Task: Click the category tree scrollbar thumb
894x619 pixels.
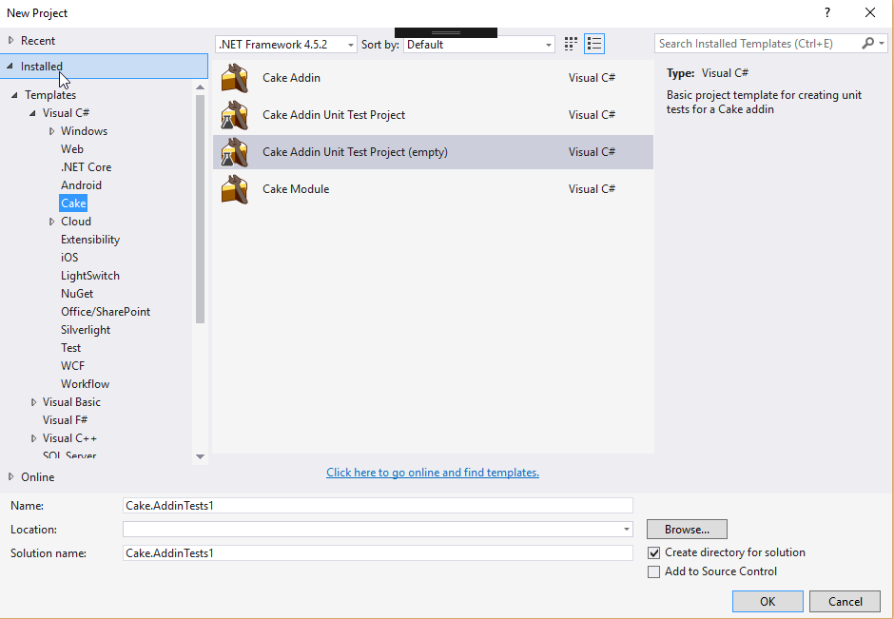Action: point(200,209)
